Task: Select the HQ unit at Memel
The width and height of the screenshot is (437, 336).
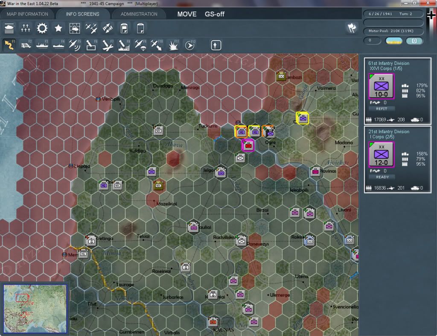Action: tap(83, 254)
